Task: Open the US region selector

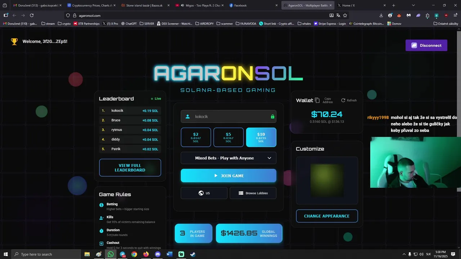Action: (x=204, y=193)
